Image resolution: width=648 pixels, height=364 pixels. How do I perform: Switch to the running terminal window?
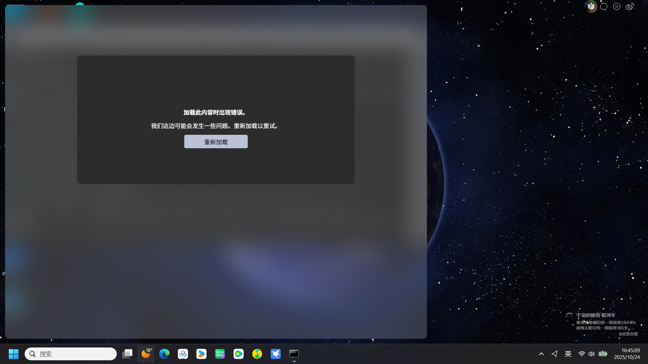[x=294, y=354]
